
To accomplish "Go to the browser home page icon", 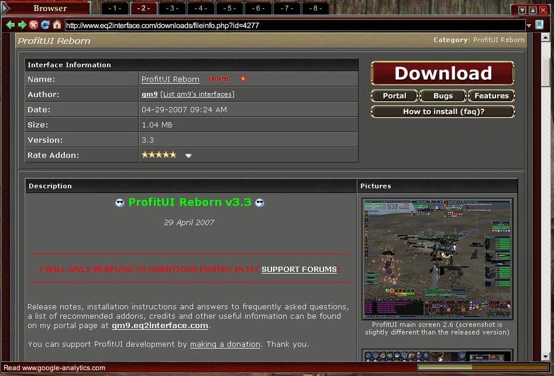I will tap(57, 25).
